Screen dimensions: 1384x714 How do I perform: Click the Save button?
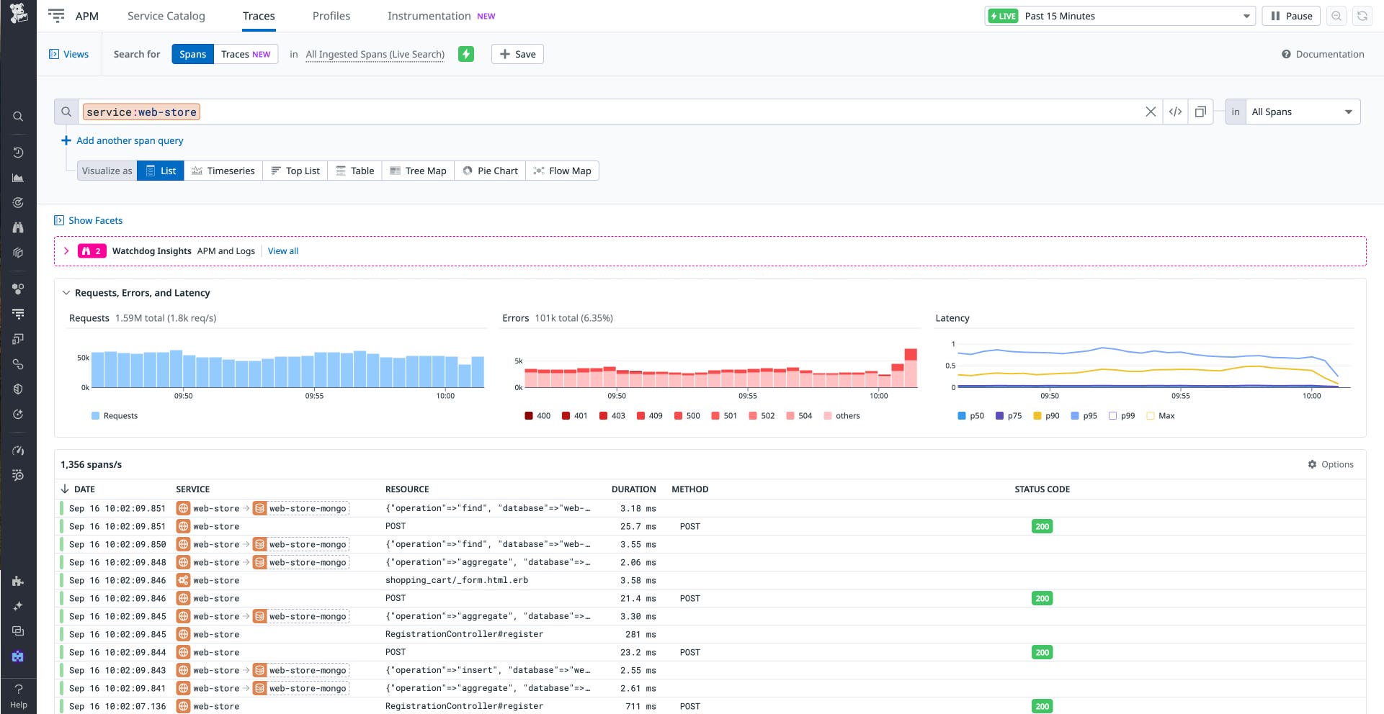point(517,54)
